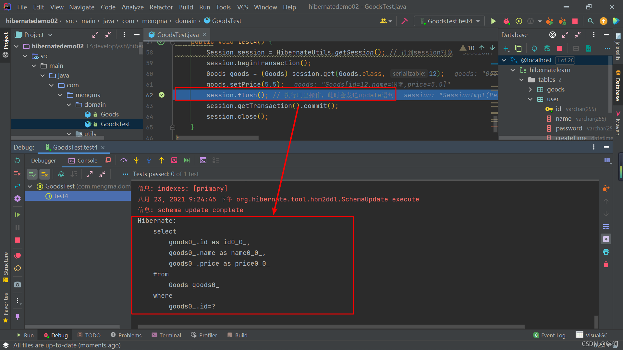The height and width of the screenshot is (350, 623).
Task: Collapse the domain package node
Action: tap(69, 105)
